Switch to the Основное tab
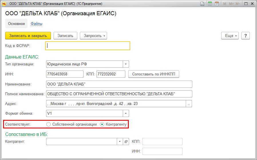This screenshot has width=257, height=160. tap(16, 24)
